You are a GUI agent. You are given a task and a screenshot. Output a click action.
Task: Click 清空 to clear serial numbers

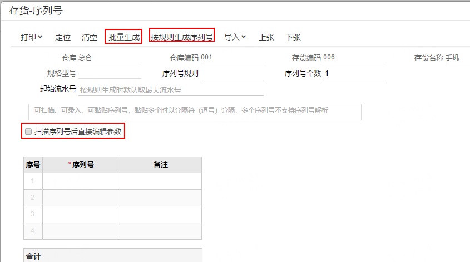click(90, 37)
